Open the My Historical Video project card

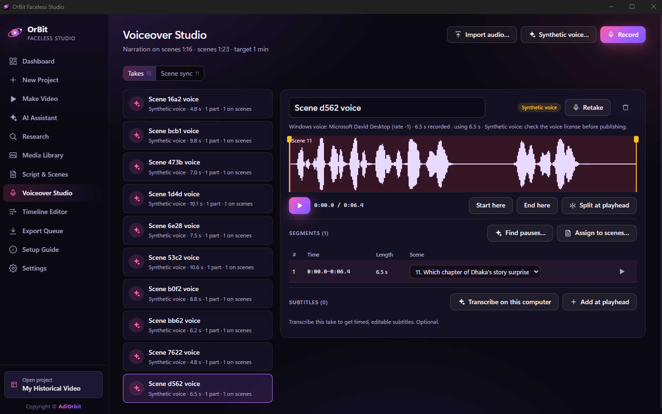tap(53, 385)
